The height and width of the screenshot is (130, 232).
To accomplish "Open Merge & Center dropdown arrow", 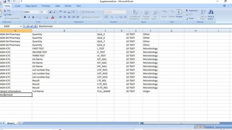I will pyautogui.click(x=101, y=17).
